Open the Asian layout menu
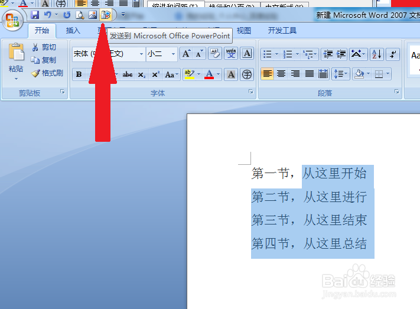The height and width of the screenshot is (309, 420). click(358, 54)
